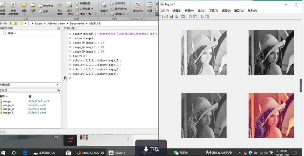Expand the Layout (布局) dropdown arrow
Viewport: 304px width, 156px height.
pyautogui.click(x=149, y=14)
